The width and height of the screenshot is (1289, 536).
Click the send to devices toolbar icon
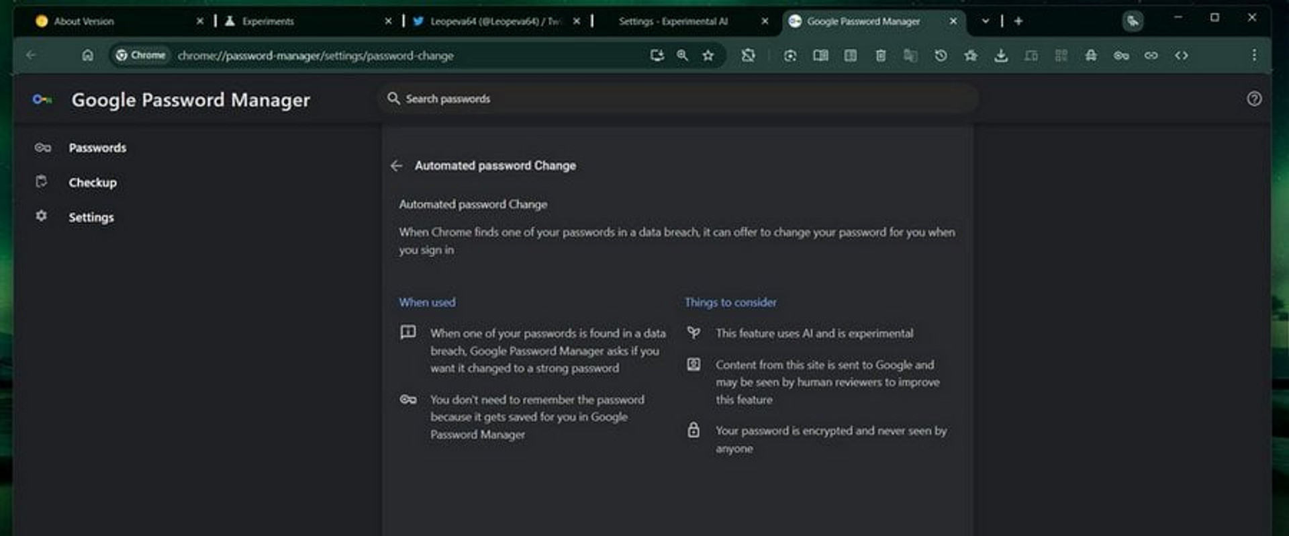point(1031,55)
